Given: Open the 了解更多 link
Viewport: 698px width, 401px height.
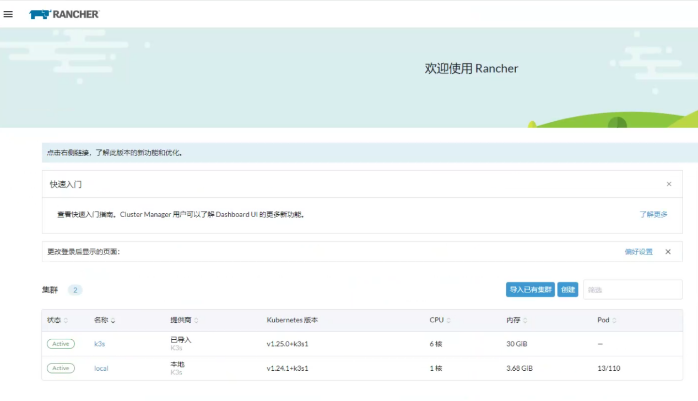Looking at the screenshot, I should click(x=653, y=214).
